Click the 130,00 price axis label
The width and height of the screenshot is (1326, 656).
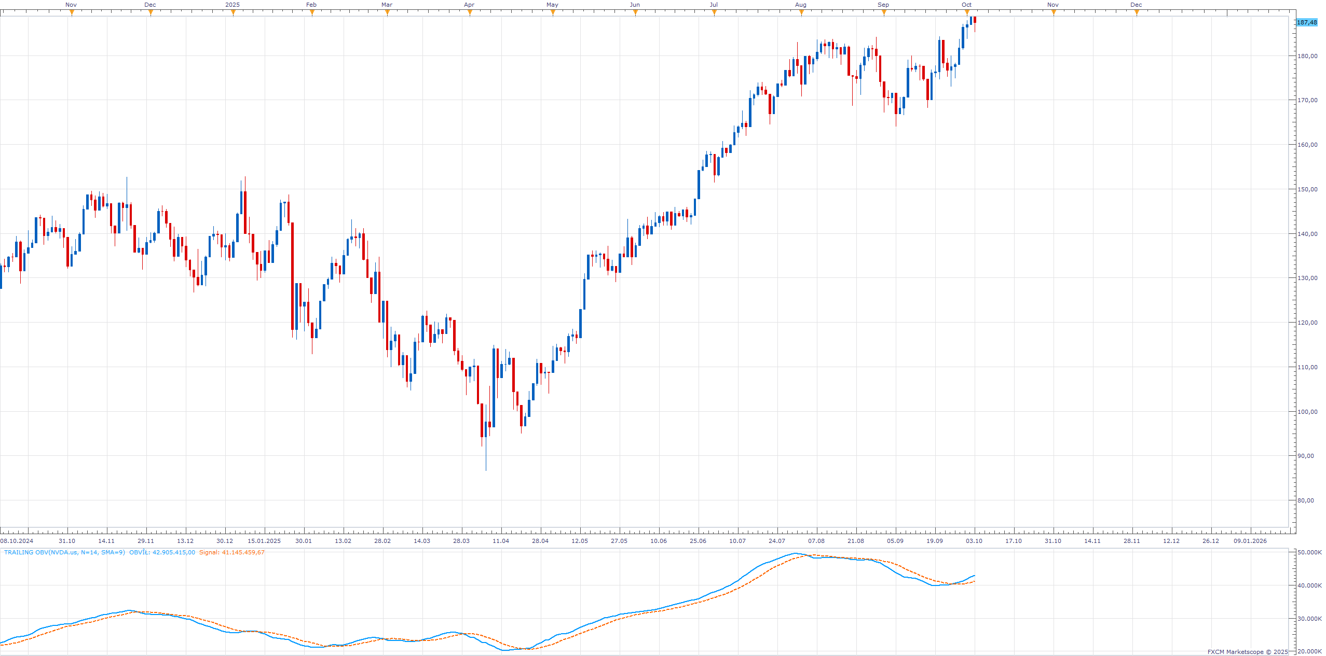click(1307, 278)
